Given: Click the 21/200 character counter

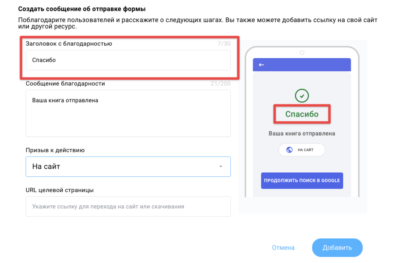Looking at the screenshot, I should pyautogui.click(x=221, y=84).
